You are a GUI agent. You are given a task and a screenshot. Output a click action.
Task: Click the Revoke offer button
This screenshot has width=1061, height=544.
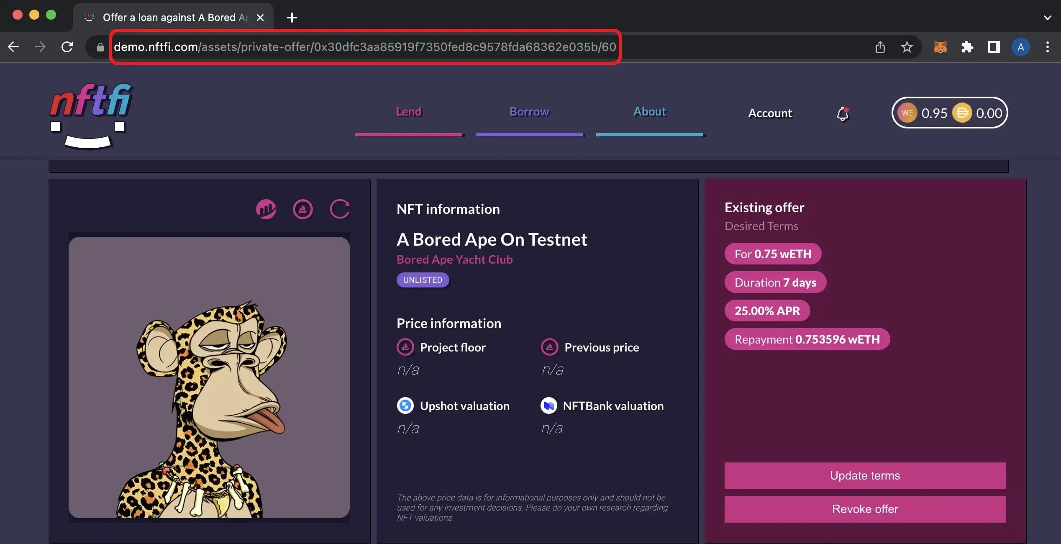pos(865,509)
